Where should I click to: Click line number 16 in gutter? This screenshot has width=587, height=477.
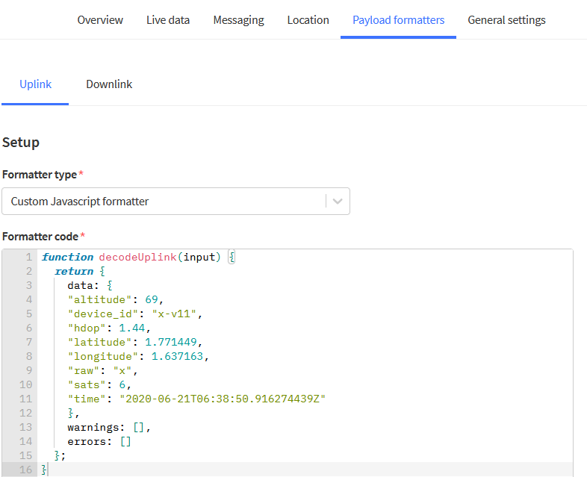[26, 470]
